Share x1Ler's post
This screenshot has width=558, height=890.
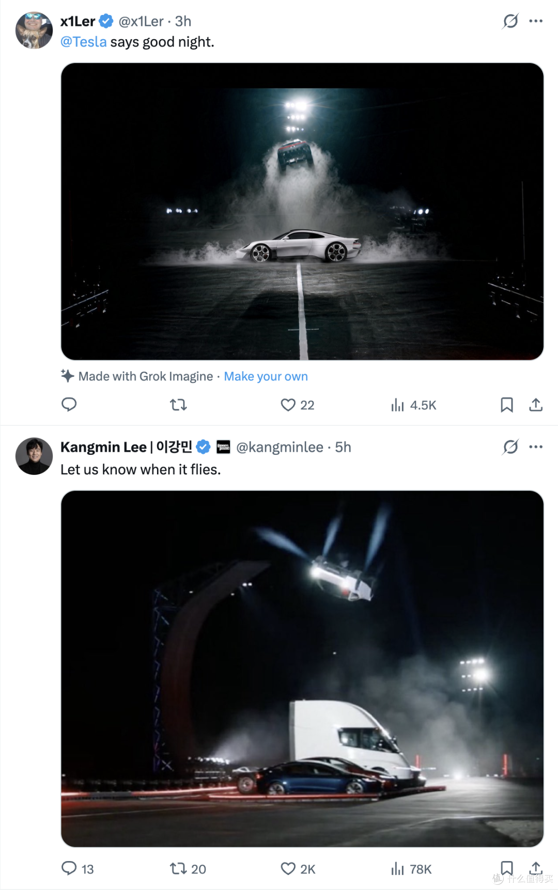tap(536, 405)
